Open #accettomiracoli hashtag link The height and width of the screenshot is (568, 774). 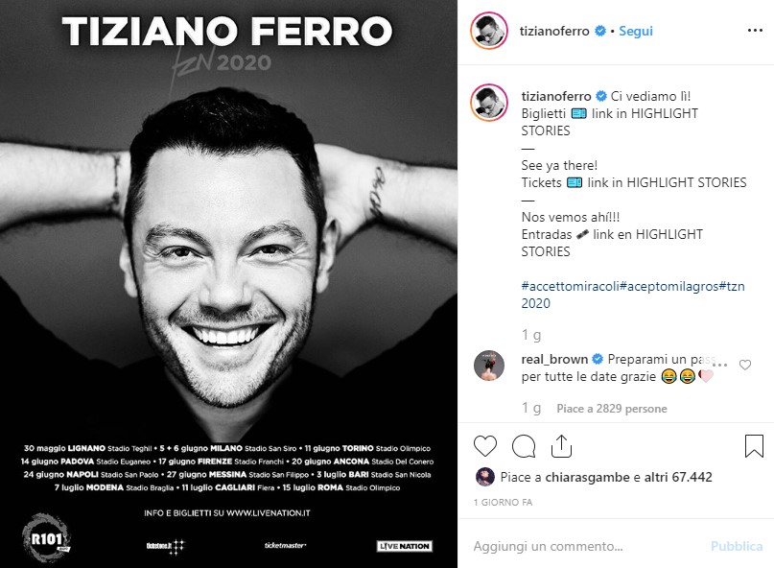click(570, 286)
